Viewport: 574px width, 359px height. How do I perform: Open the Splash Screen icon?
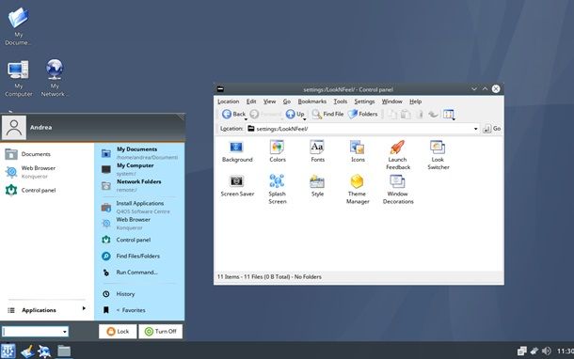(x=277, y=181)
